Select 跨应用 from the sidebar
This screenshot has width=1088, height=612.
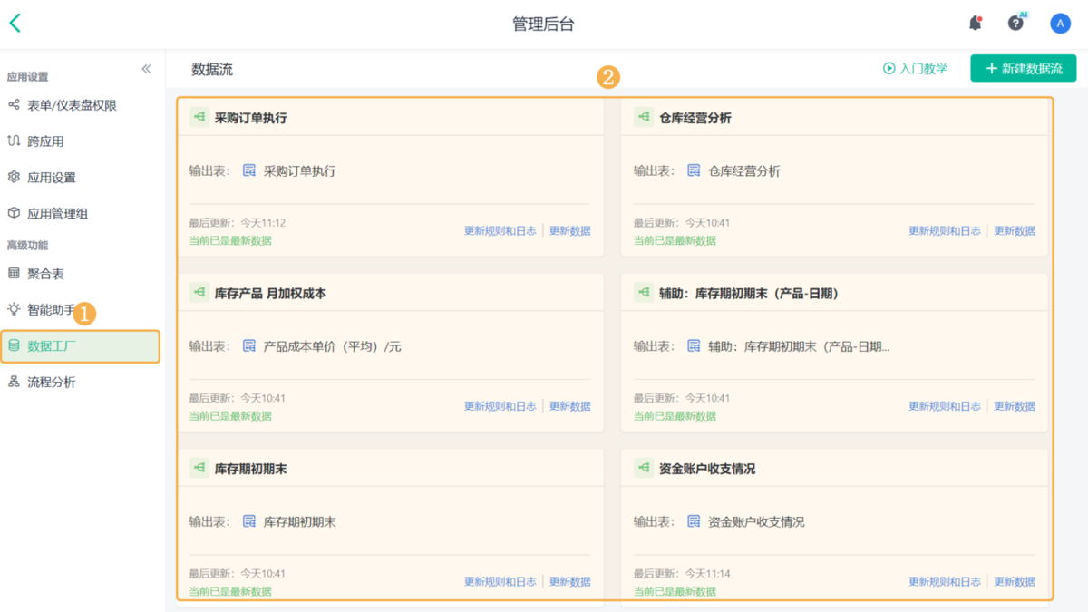click(x=45, y=141)
